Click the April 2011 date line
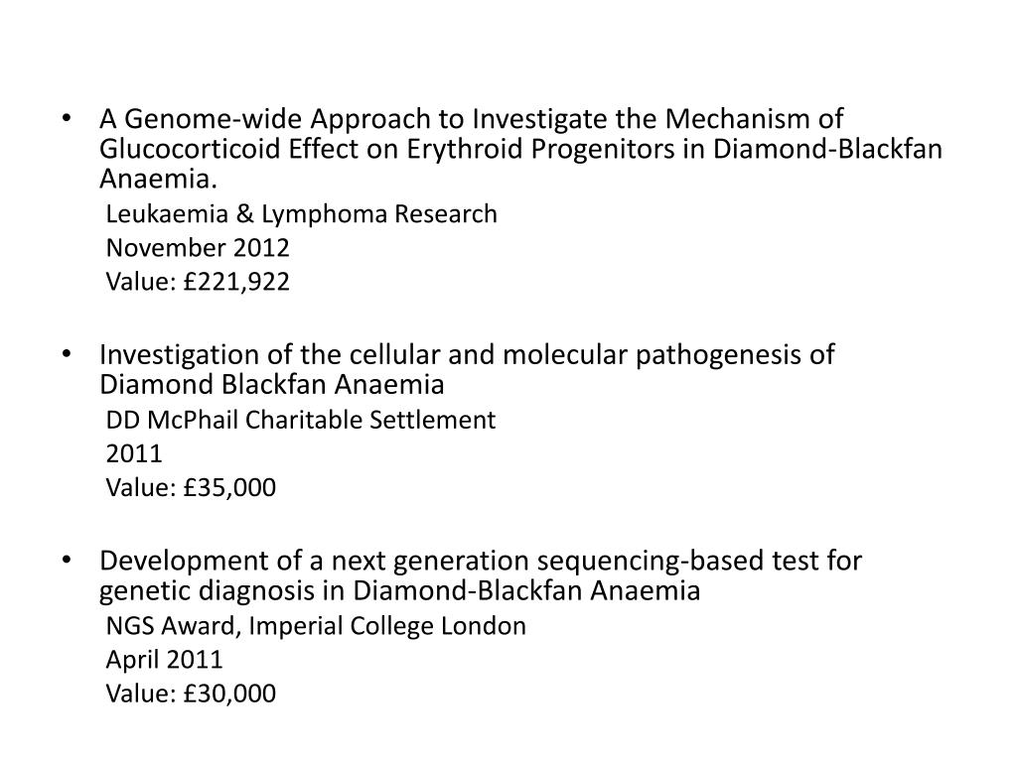Viewport: 1017px width, 762px height. tap(164, 660)
